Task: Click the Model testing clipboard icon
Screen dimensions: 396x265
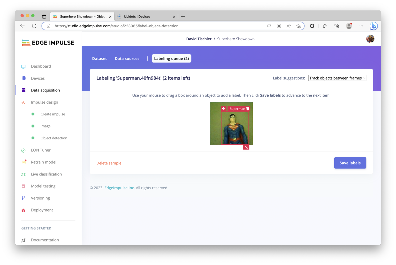Action: pyautogui.click(x=23, y=186)
